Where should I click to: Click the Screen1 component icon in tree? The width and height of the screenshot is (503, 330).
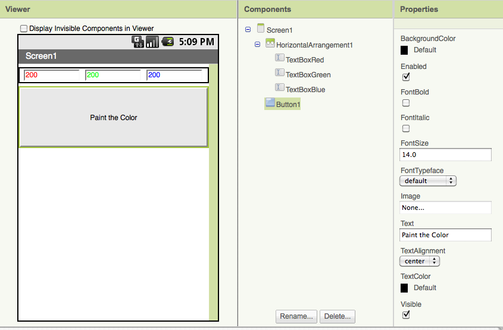coord(261,29)
